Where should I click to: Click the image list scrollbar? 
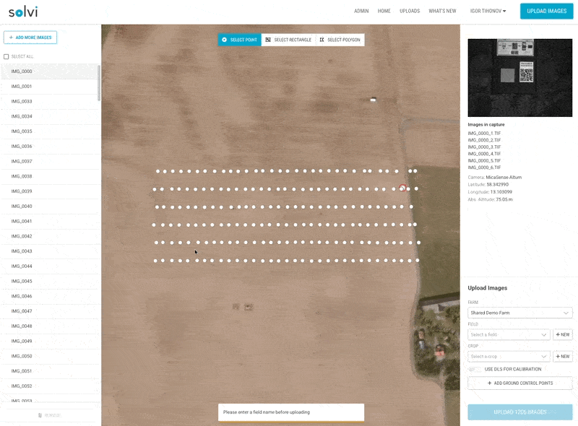click(x=99, y=83)
